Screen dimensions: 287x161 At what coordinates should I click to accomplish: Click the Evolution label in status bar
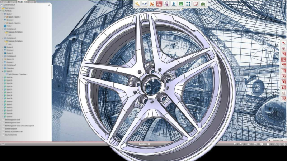tap(144, 144)
